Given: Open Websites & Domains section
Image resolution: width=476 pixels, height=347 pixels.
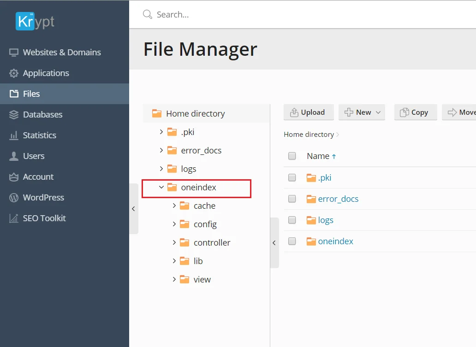Looking at the screenshot, I should point(65,52).
